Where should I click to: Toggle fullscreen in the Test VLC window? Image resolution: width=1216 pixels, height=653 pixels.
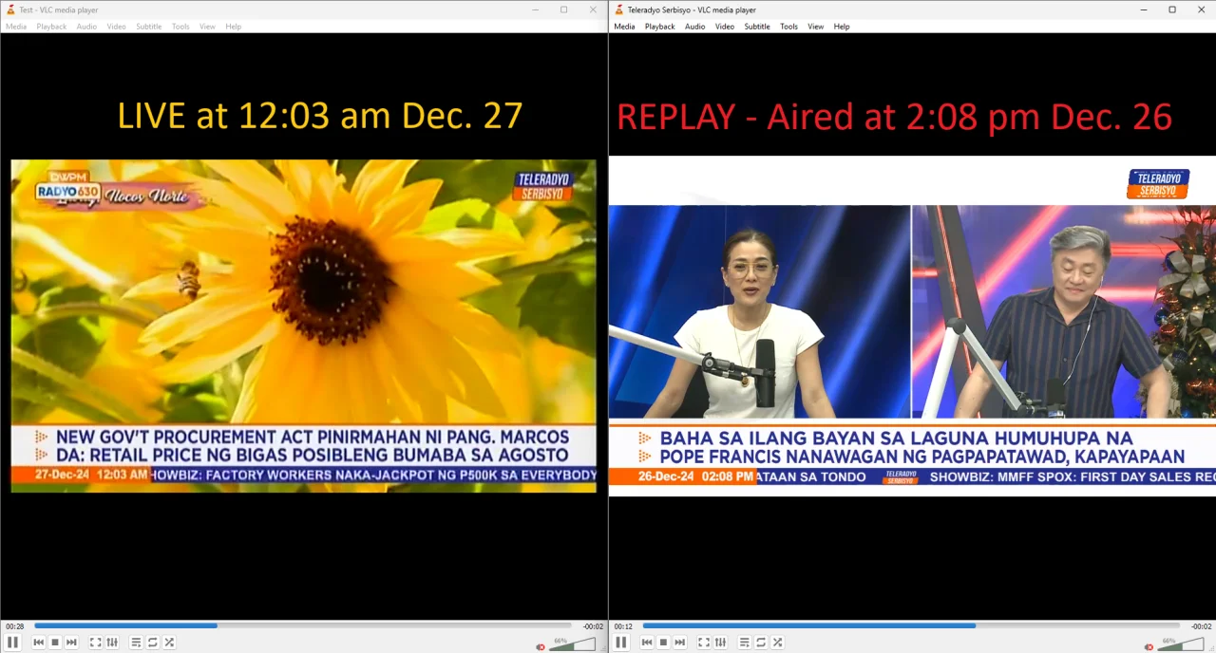pyautogui.click(x=95, y=643)
